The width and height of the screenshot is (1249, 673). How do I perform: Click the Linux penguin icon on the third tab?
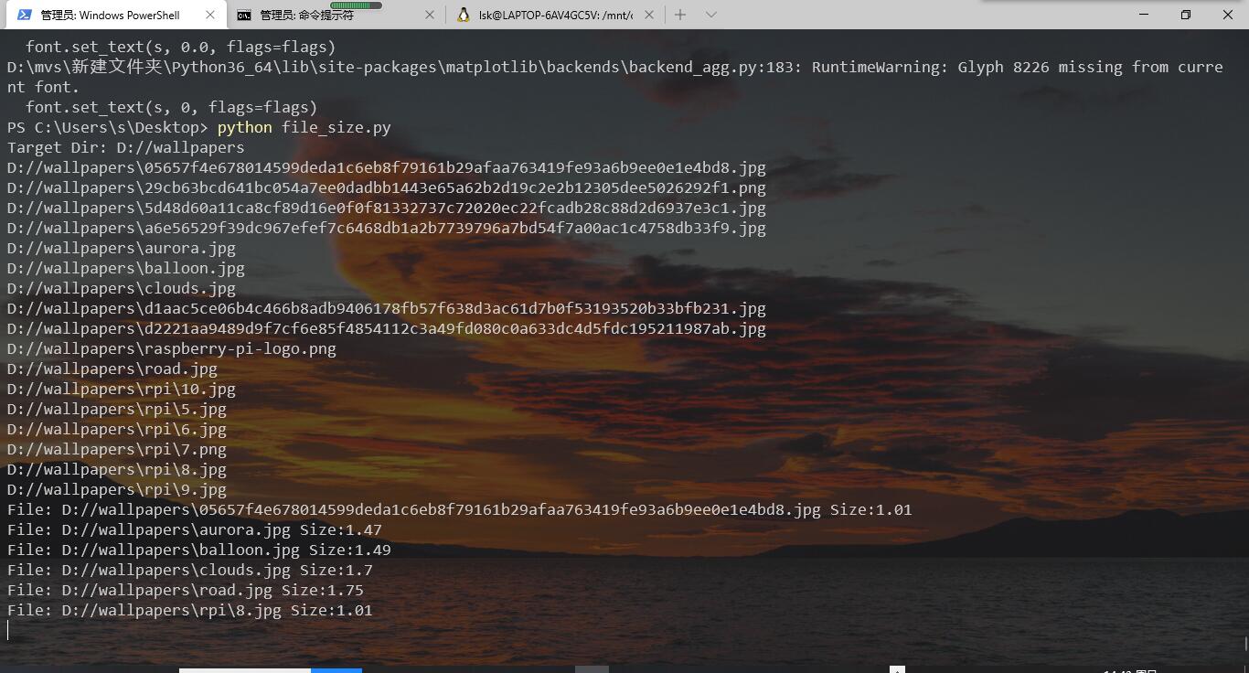464,15
